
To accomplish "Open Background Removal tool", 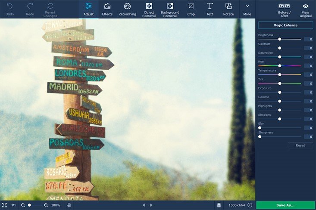I will click(x=170, y=9).
